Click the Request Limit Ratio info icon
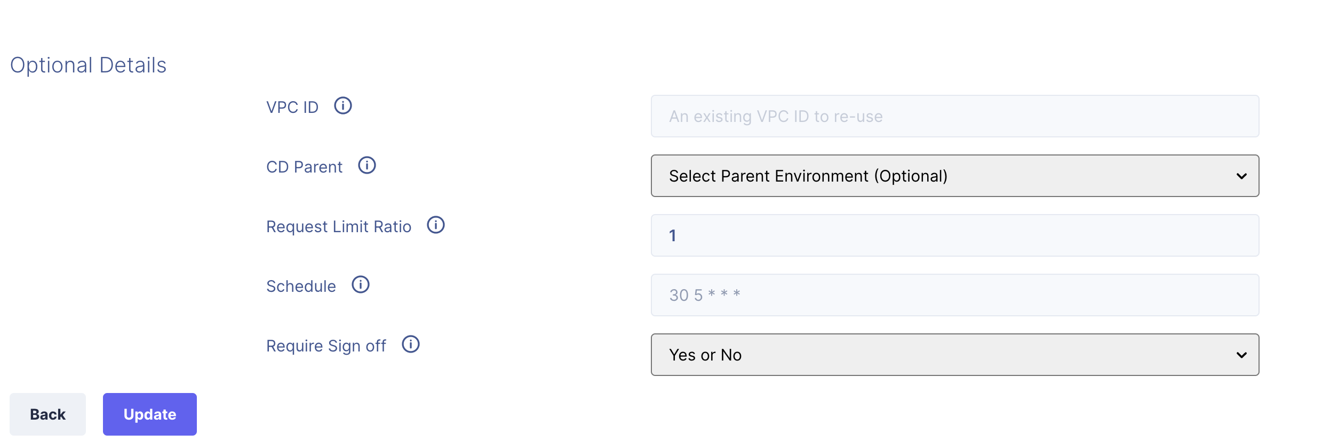The width and height of the screenshot is (1338, 442). click(x=436, y=225)
